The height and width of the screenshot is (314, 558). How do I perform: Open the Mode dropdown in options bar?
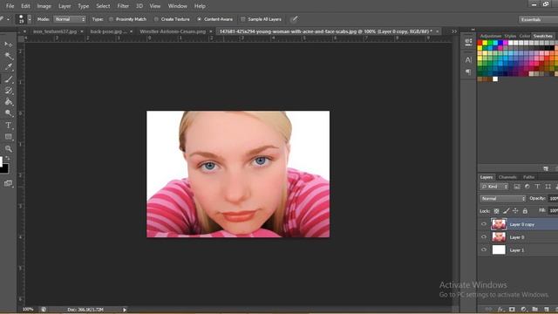pos(70,19)
